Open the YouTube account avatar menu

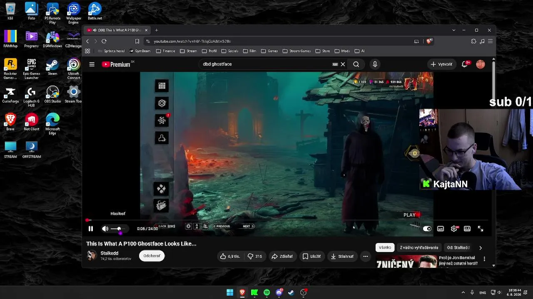coord(481,64)
